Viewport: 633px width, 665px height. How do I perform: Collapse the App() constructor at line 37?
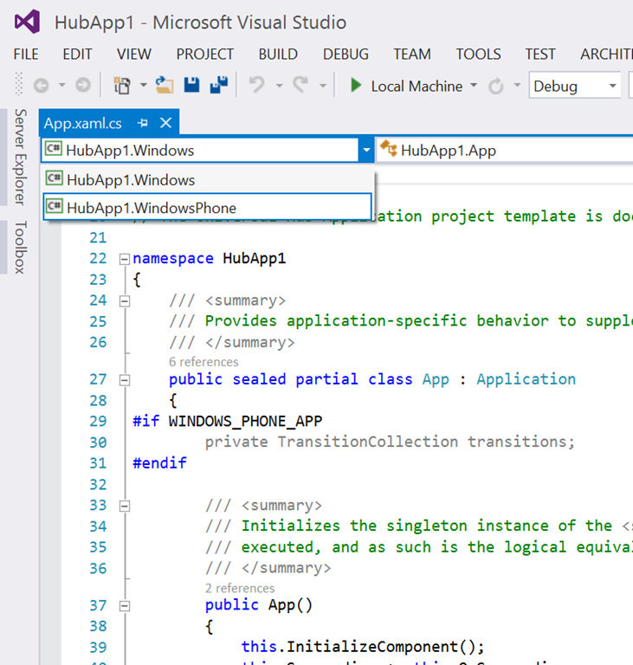tap(125, 606)
